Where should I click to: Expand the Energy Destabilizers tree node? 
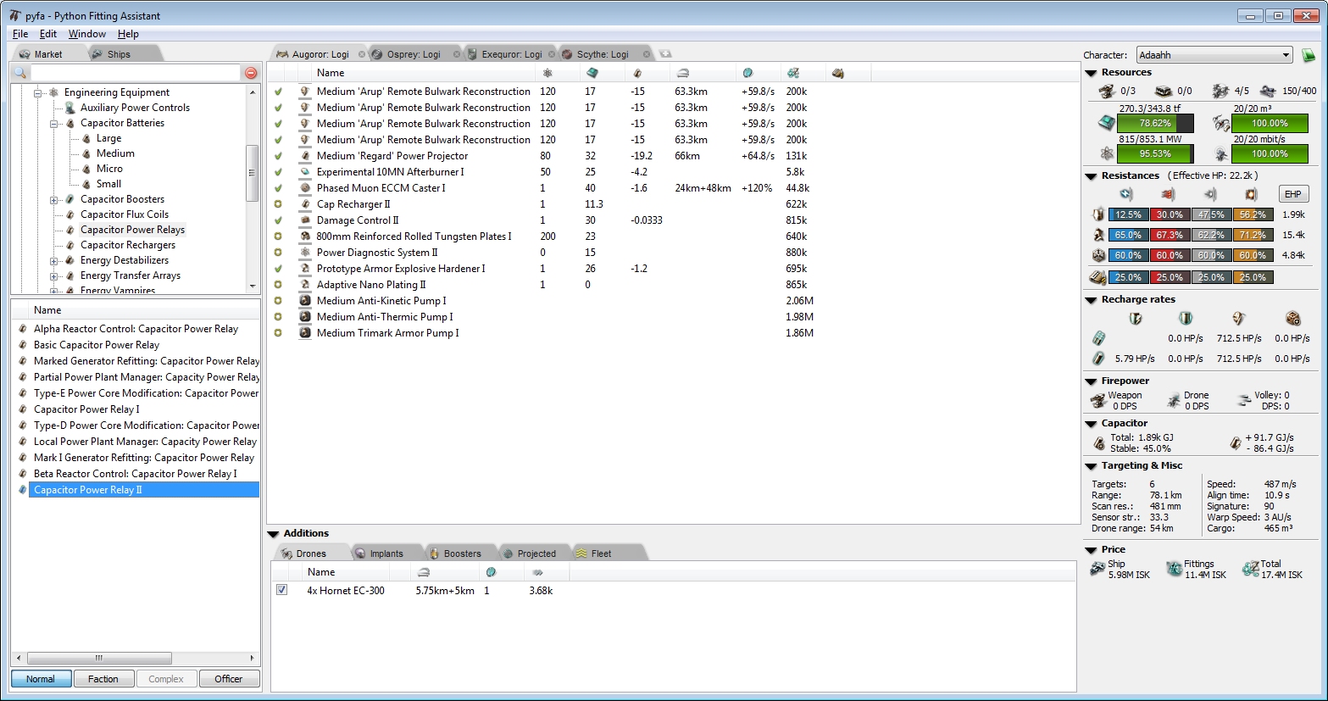pyautogui.click(x=54, y=260)
